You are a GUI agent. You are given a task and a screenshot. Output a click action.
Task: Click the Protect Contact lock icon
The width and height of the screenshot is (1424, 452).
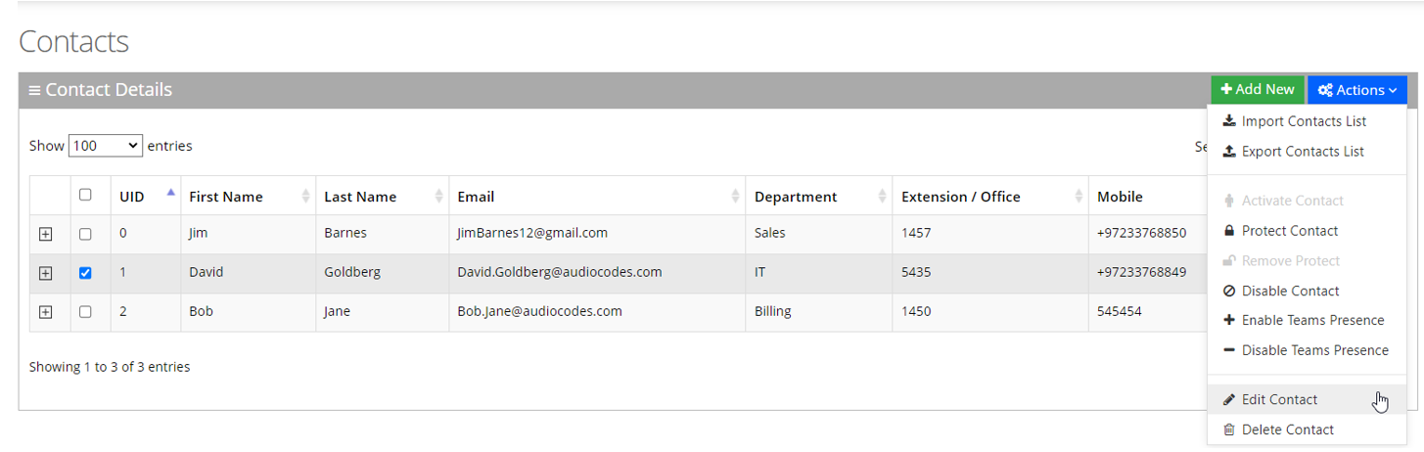click(x=1229, y=231)
